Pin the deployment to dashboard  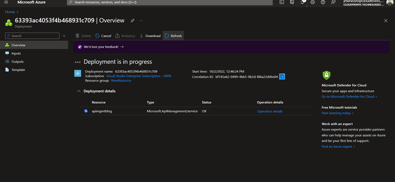[x=132, y=21]
